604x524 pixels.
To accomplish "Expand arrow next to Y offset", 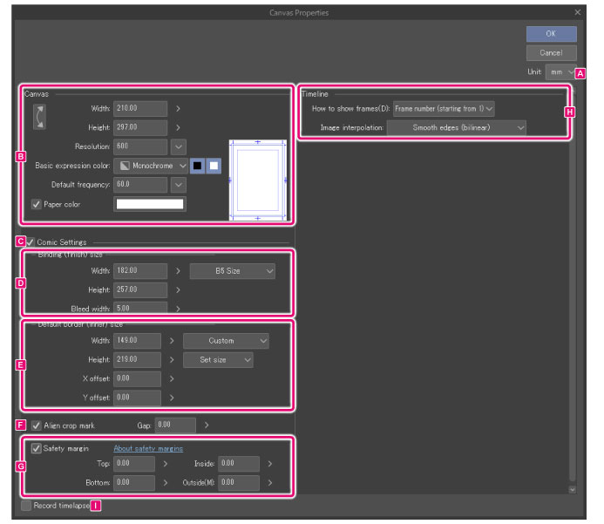I will (172, 398).
